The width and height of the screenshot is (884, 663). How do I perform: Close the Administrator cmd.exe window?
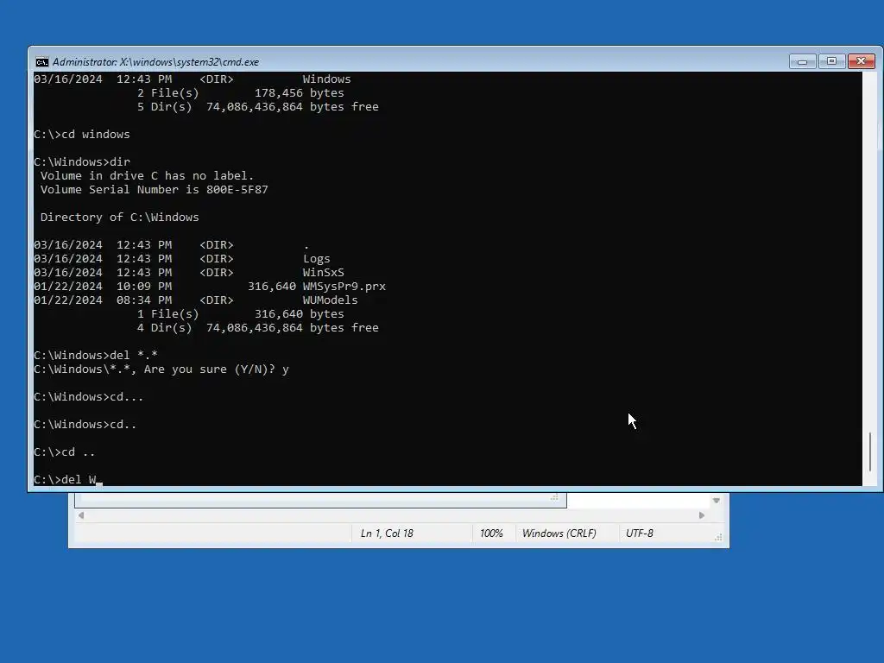861,61
